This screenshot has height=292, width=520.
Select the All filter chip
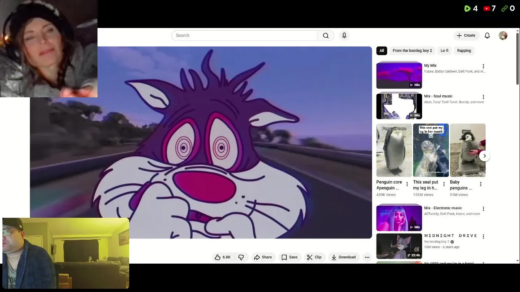coord(381,51)
